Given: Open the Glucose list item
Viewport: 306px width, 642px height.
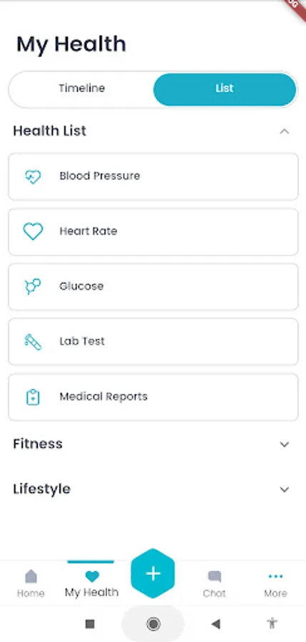Looking at the screenshot, I should point(153,287).
